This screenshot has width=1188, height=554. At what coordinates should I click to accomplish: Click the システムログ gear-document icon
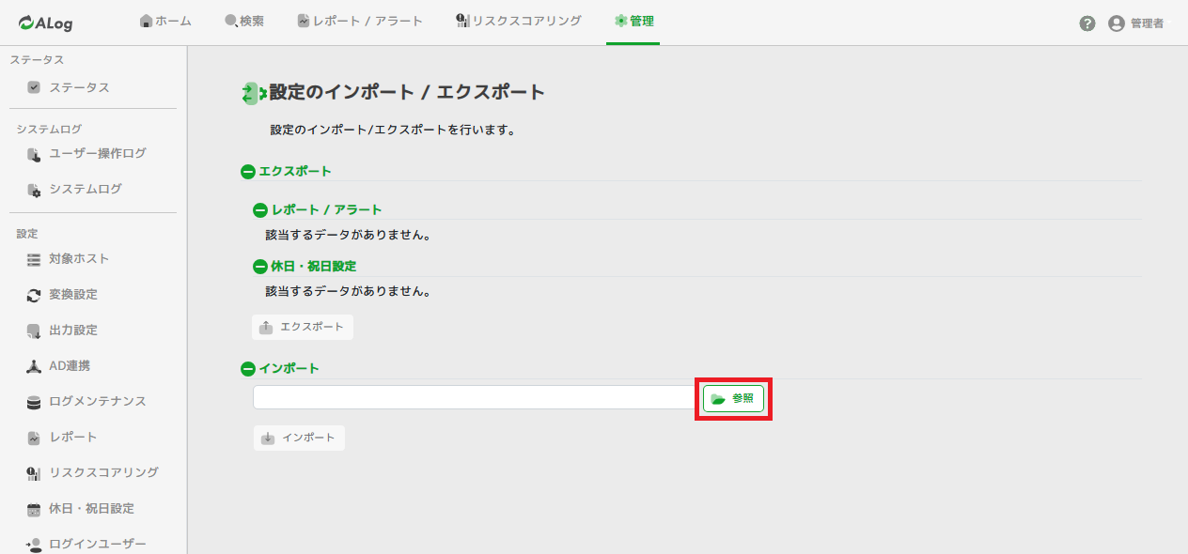34,190
